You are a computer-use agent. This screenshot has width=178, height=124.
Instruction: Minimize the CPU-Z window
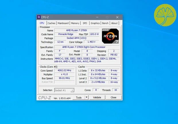click(97, 17)
